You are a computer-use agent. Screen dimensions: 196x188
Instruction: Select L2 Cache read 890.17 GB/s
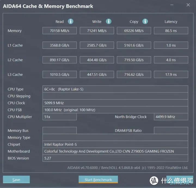[60, 60]
